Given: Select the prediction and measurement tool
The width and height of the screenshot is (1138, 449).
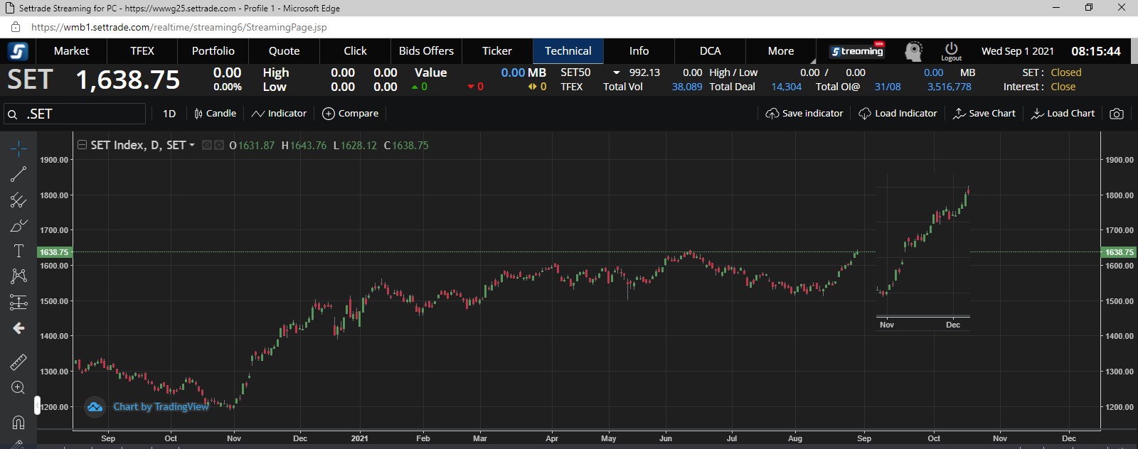Looking at the screenshot, I should point(18,302).
